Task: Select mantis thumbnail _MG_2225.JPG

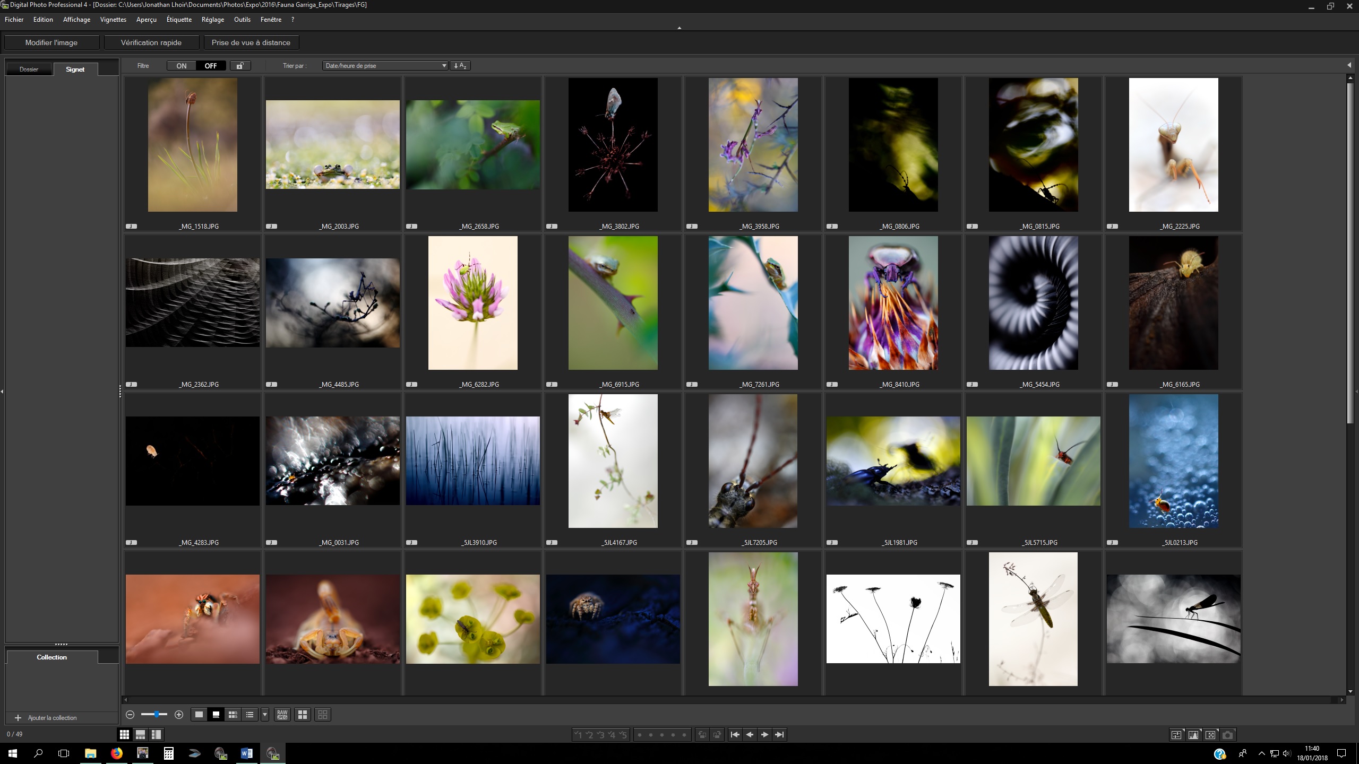Action: pos(1173,154)
